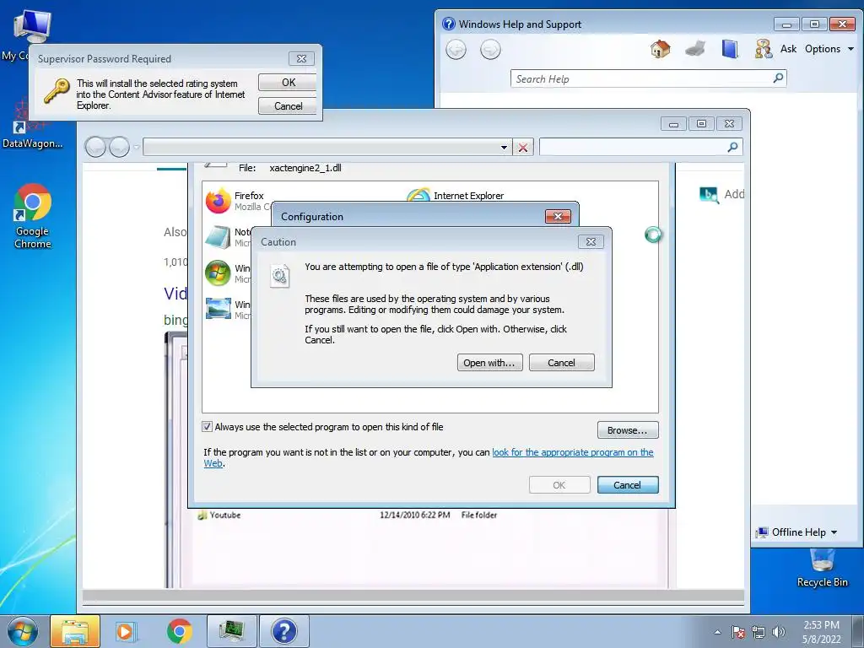The image size is (864, 648).
Task: Click the clock showing 2:53 PM
Action: (x=821, y=625)
